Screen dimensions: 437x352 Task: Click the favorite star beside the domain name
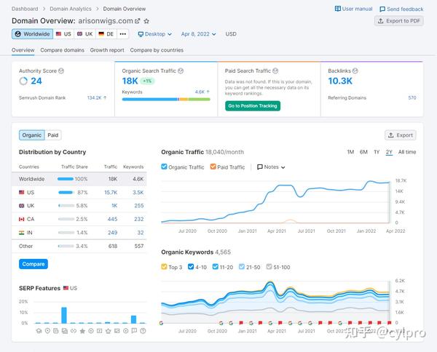[146, 21]
